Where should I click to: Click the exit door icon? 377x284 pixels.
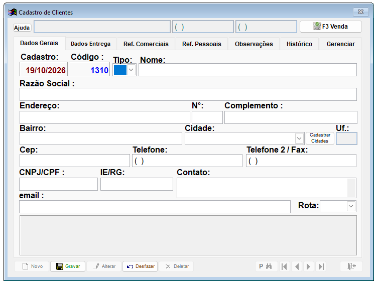click(351, 266)
